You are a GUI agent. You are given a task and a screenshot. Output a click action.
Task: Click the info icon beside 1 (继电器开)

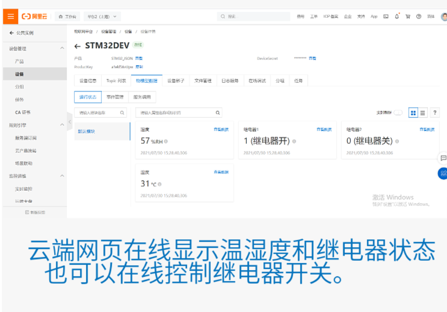pyautogui.click(x=294, y=141)
